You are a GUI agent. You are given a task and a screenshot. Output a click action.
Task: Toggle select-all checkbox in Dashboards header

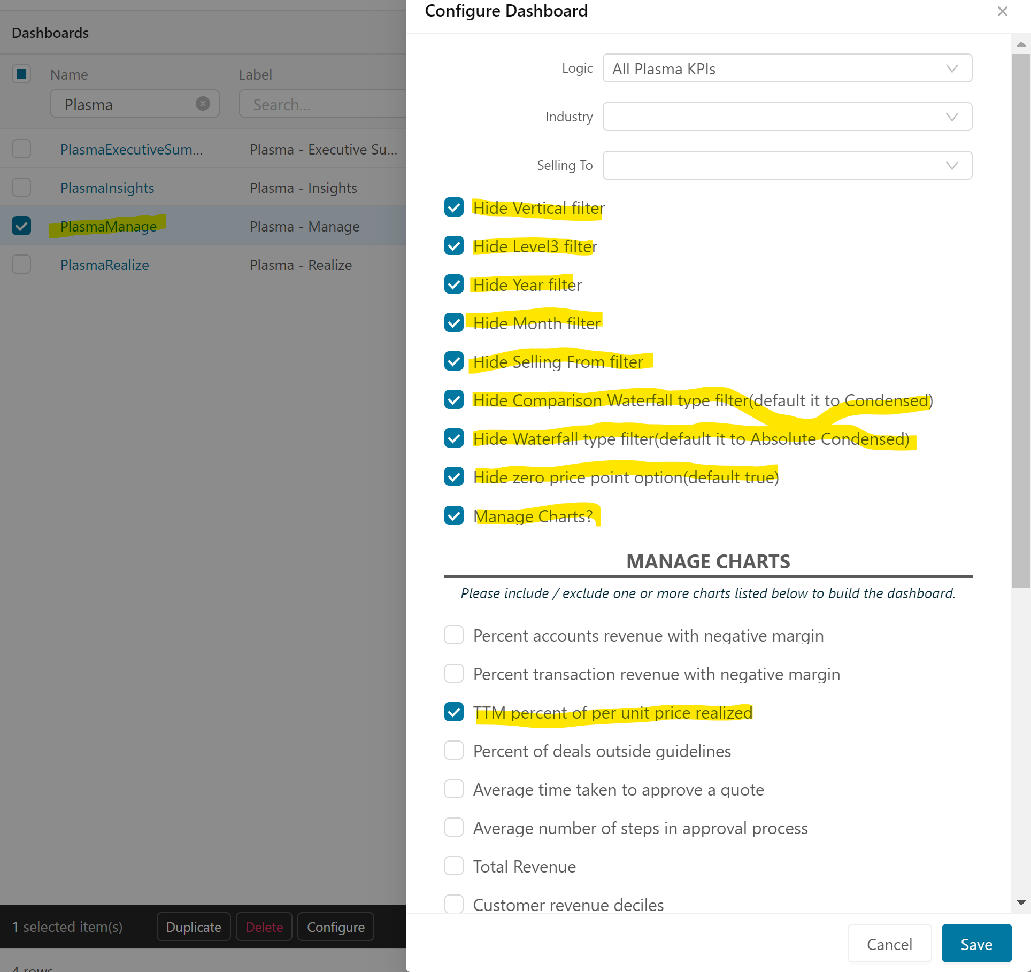tap(21, 74)
